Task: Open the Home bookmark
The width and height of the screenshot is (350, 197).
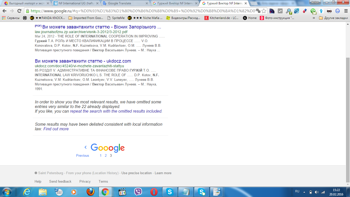Action: [250, 18]
